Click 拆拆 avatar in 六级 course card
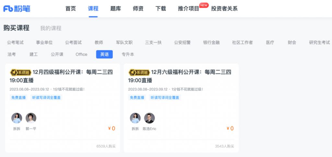This screenshot has width=332, height=157. 135,118
